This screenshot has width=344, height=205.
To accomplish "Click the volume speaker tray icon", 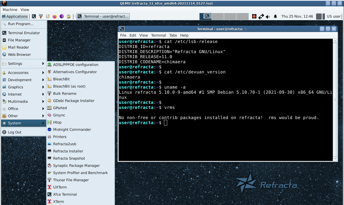I will pyautogui.click(x=268, y=17).
